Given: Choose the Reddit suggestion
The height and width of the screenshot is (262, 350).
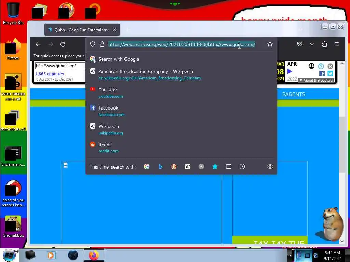Looking at the screenshot, I should click(181, 148).
